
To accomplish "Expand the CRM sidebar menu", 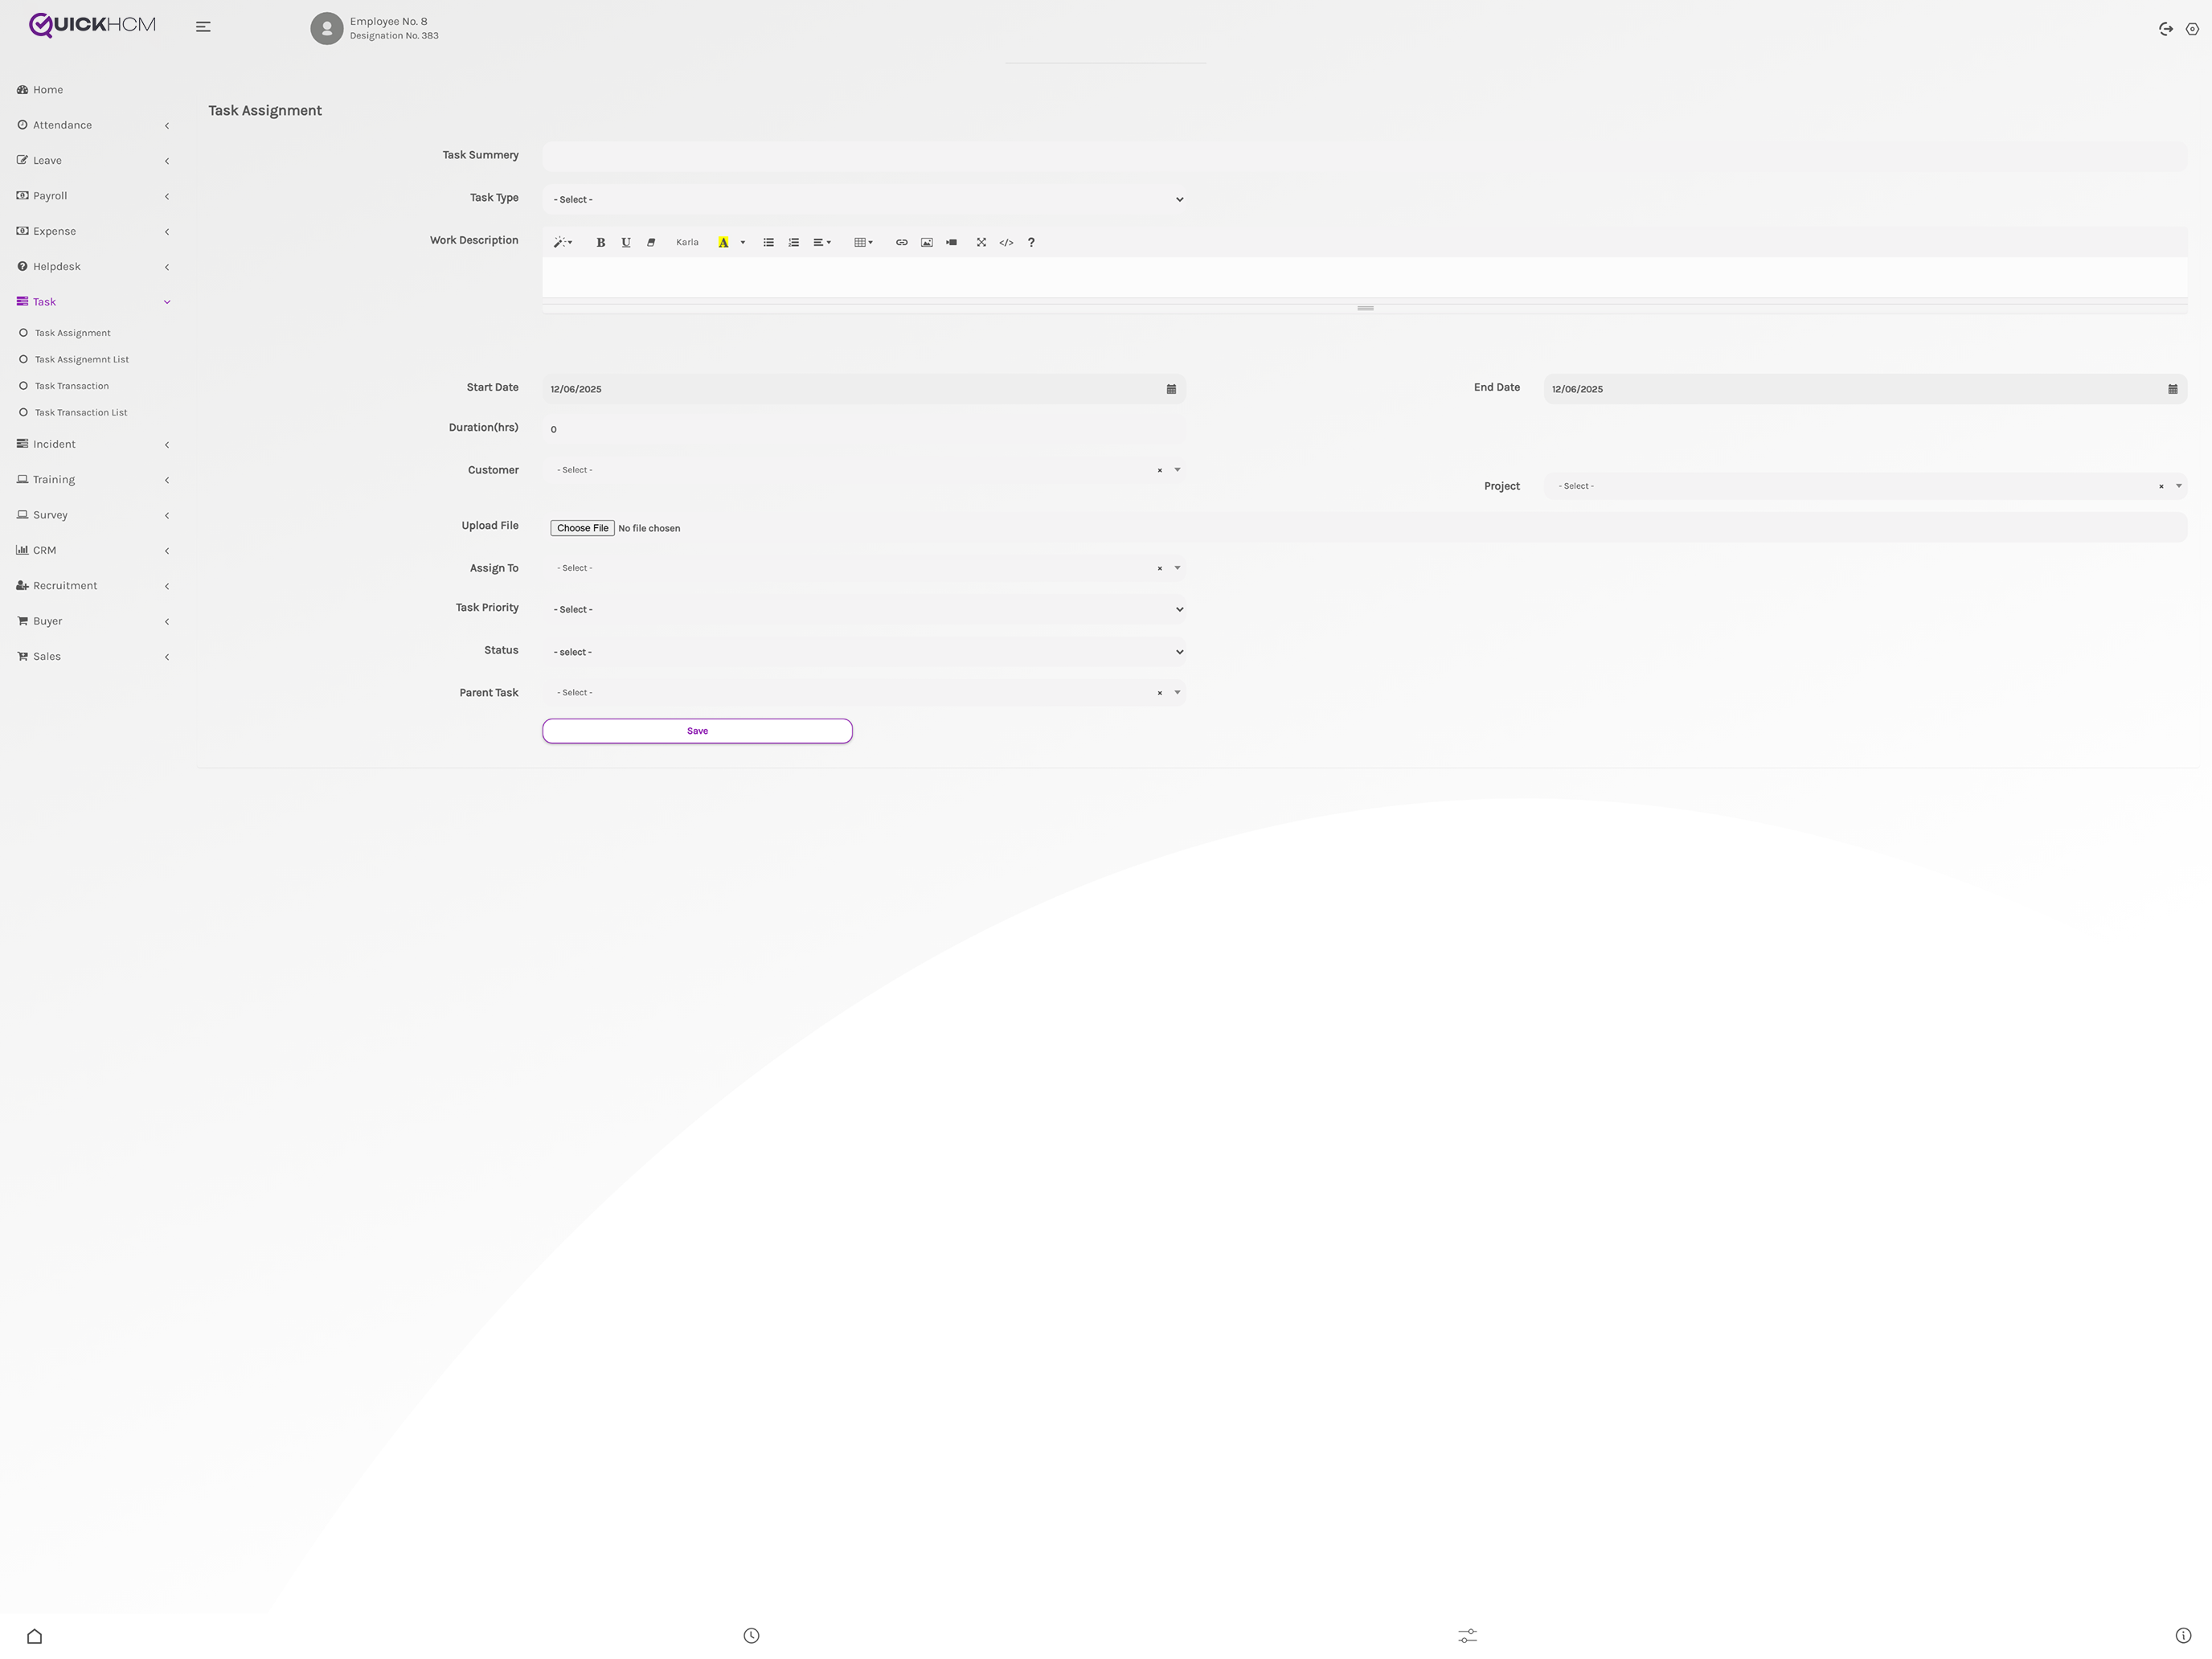I will click(92, 551).
